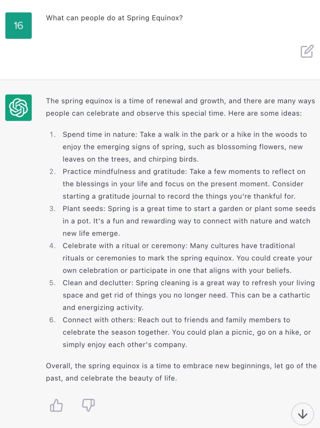Click the "Connect with others" suggestion
The height and width of the screenshot is (428, 320).
(x=187, y=332)
